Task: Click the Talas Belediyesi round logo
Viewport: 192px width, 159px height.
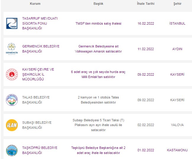Action: click(x=12, y=100)
